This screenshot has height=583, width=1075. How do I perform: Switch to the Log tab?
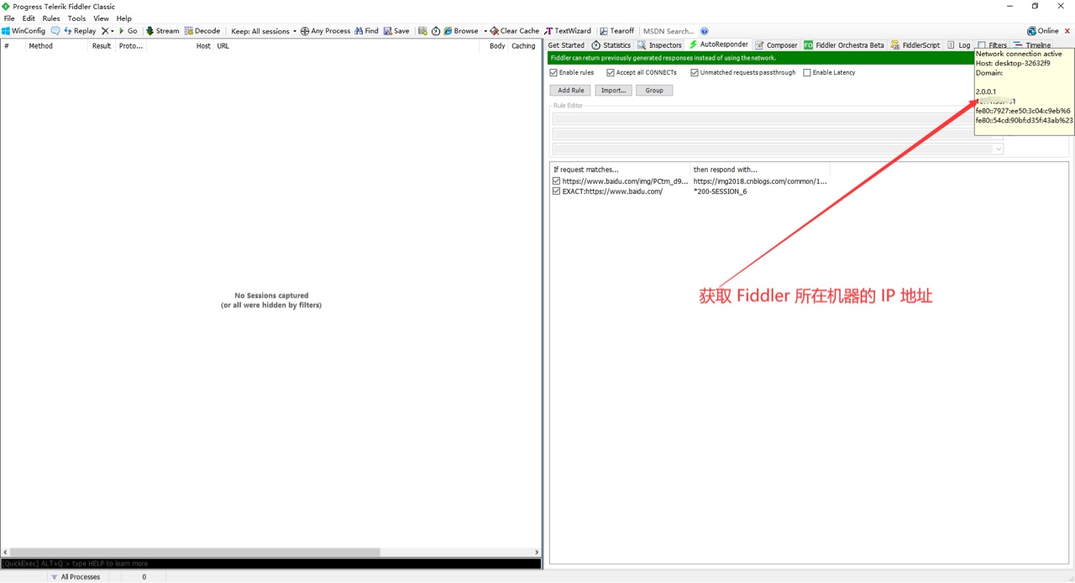click(x=958, y=45)
